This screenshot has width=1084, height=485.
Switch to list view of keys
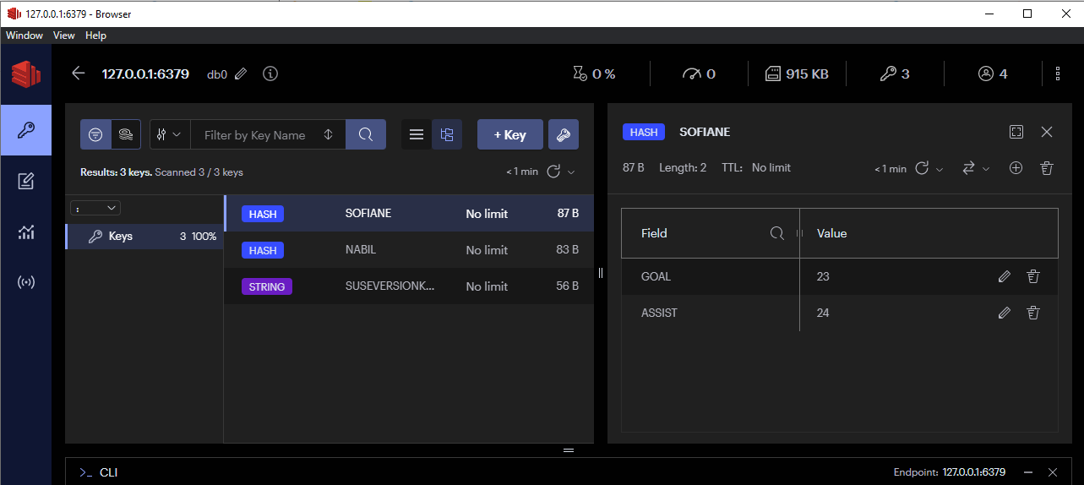pyautogui.click(x=416, y=134)
